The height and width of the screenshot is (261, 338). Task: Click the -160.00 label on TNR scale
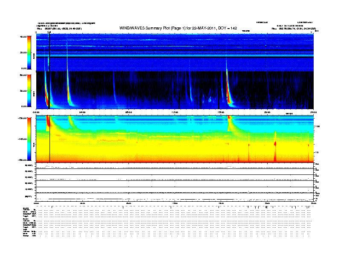click(x=22, y=160)
